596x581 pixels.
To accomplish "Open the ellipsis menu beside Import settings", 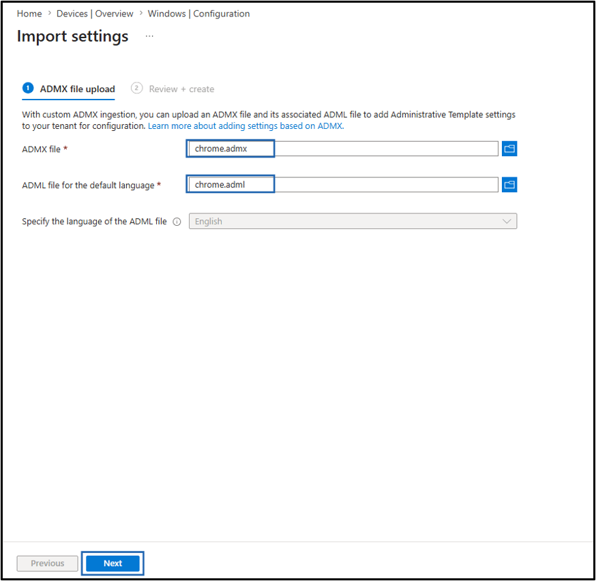I will click(x=149, y=36).
